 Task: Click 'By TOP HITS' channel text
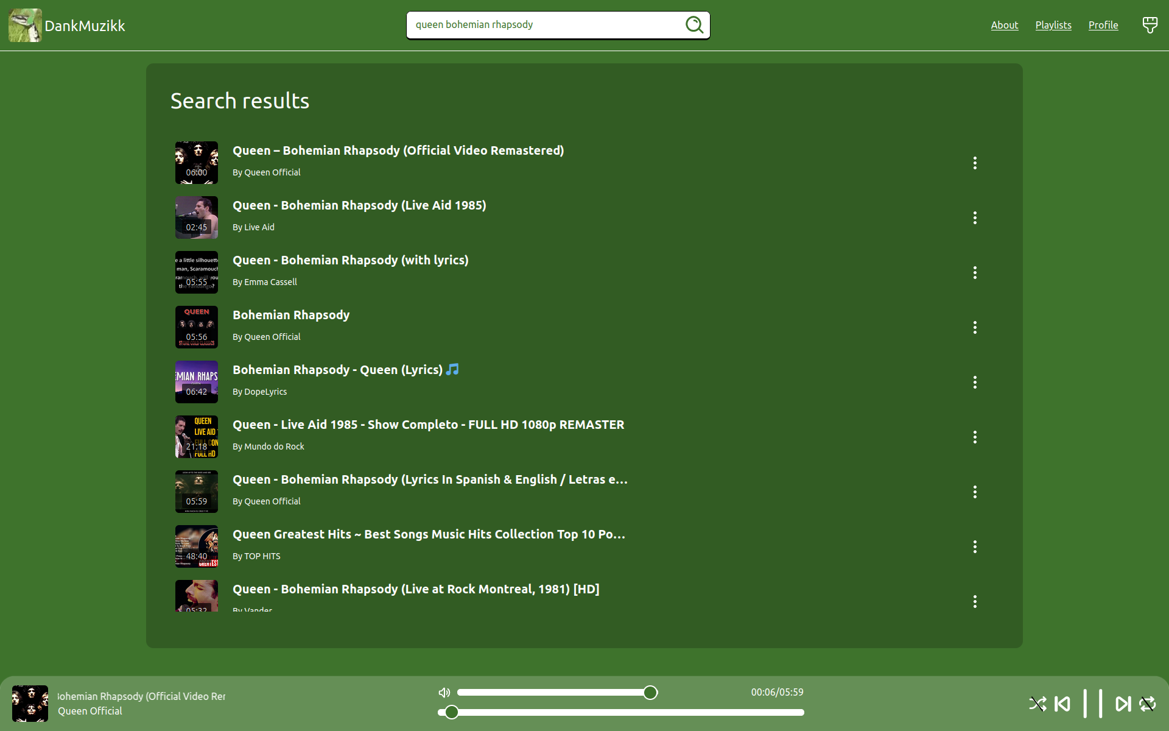click(256, 556)
